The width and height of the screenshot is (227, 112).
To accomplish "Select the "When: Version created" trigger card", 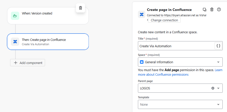I will click(48, 16).
